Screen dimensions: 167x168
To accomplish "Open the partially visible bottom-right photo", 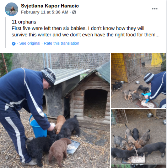I will [x=139, y=166].
